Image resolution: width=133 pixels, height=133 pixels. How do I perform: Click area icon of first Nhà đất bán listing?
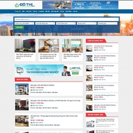pyautogui.click(x=31, y=90)
